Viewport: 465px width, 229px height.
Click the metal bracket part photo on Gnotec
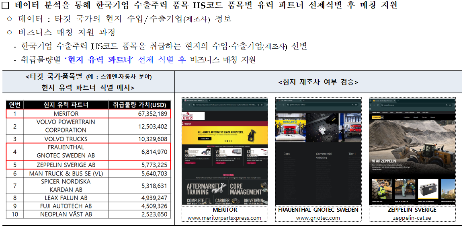[322, 127]
